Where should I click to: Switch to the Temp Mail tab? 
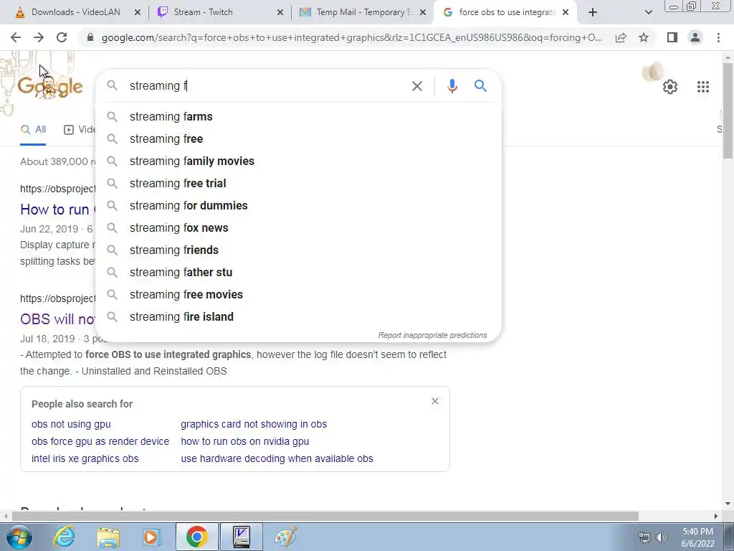click(x=363, y=12)
